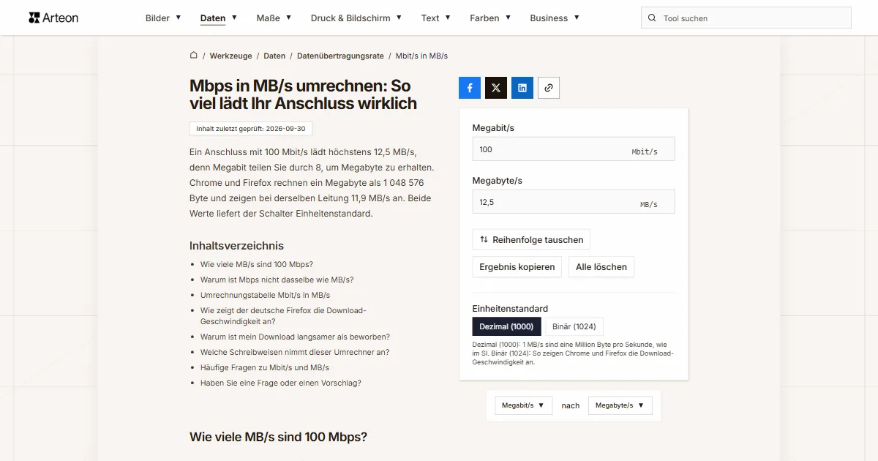Click Alle löschen button
Image resolution: width=878 pixels, height=461 pixels.
click(x=601, y=267)
